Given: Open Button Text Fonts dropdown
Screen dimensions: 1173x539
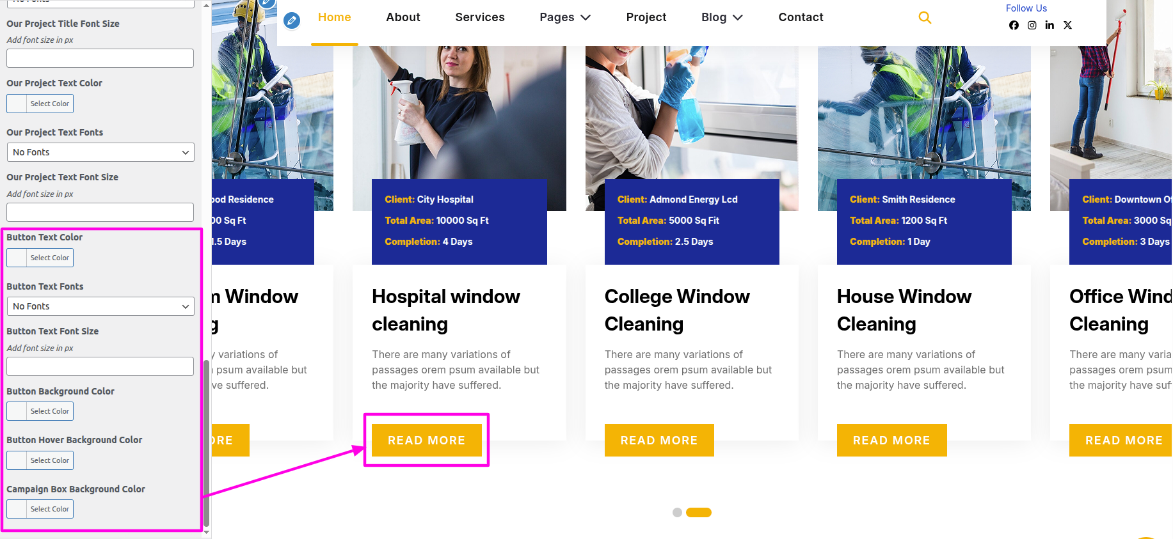Looking at the screenshot, I should pos(100,306).
